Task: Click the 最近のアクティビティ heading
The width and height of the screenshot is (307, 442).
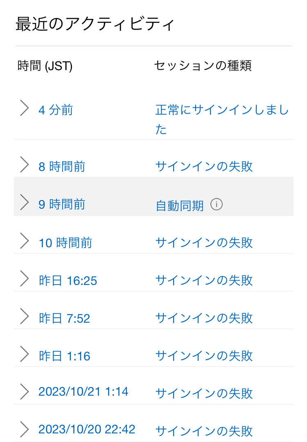Action: click(95, 24)
